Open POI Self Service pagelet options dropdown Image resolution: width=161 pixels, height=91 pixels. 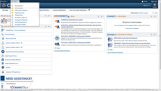click(49, 16)
